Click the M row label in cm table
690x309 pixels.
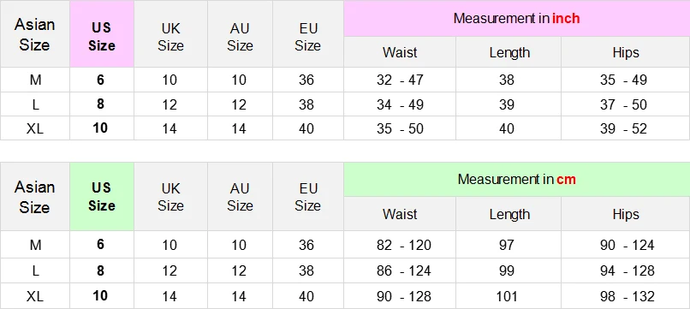(x=35, y=245)
